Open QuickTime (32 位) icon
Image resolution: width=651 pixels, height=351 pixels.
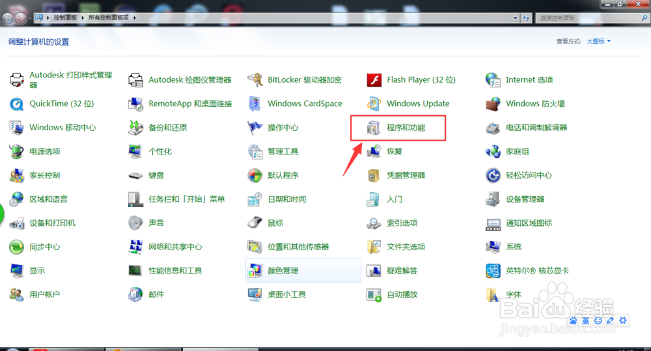(17, 104)
